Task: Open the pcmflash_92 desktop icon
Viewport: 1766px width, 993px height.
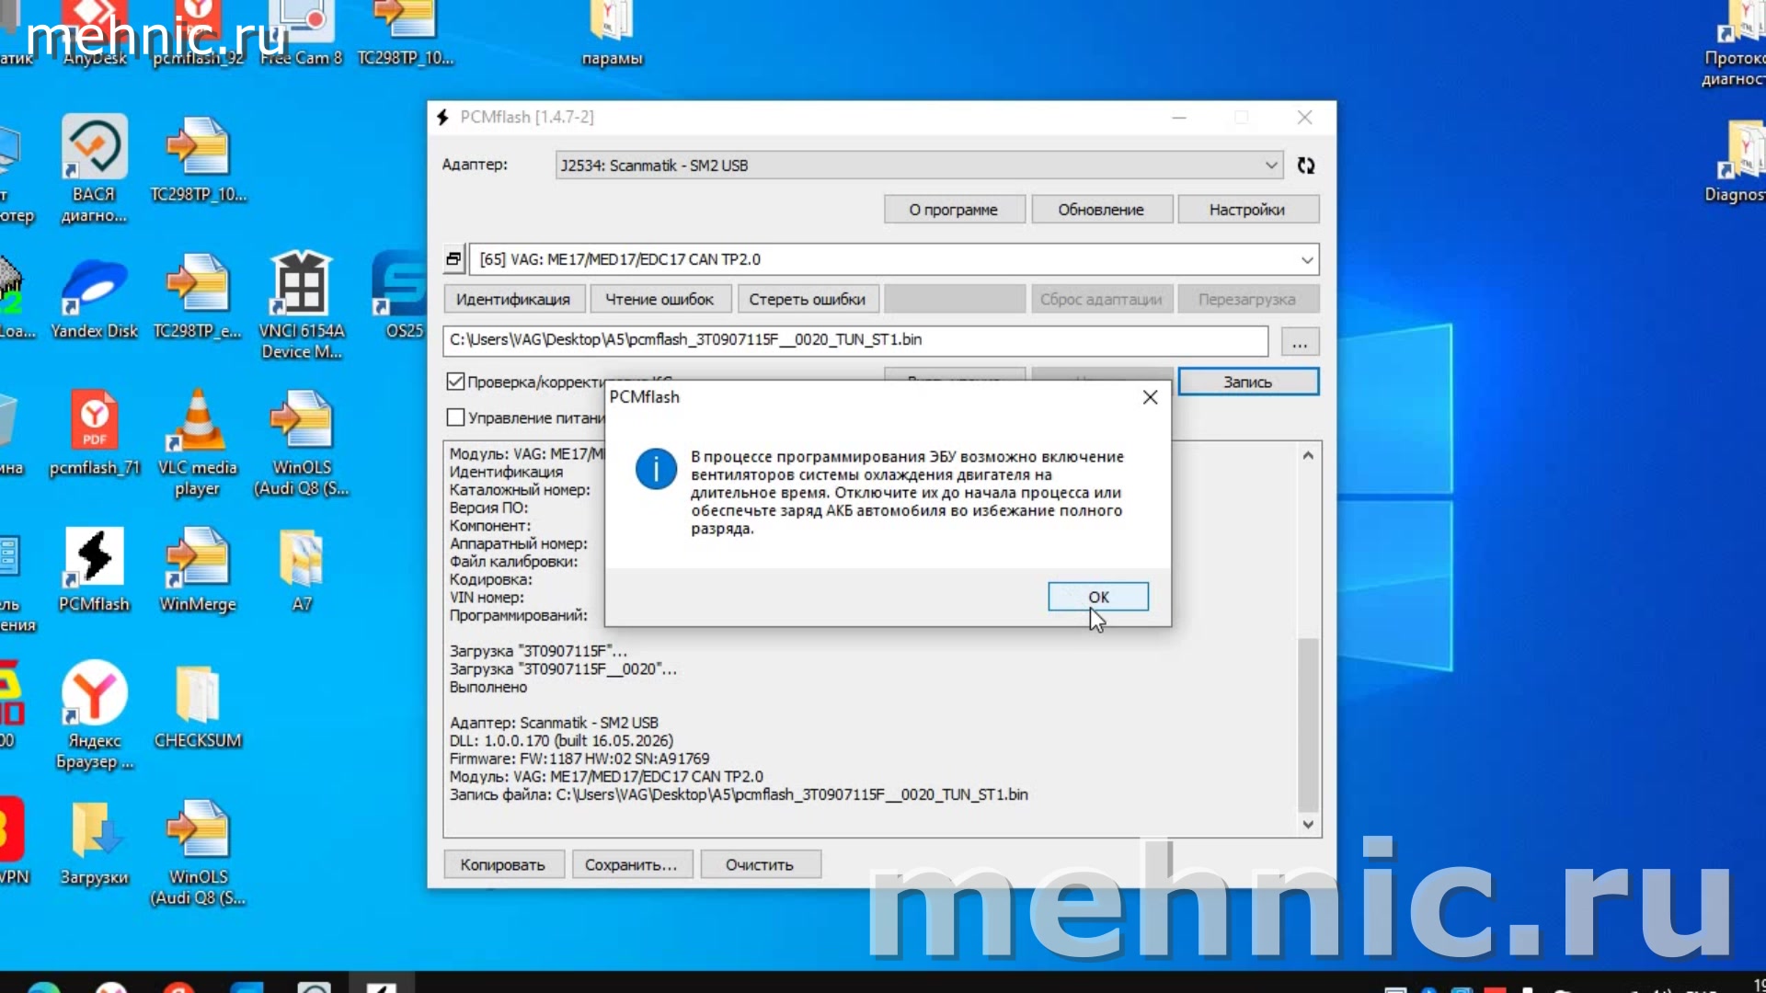Action: (x=198, y=35)
